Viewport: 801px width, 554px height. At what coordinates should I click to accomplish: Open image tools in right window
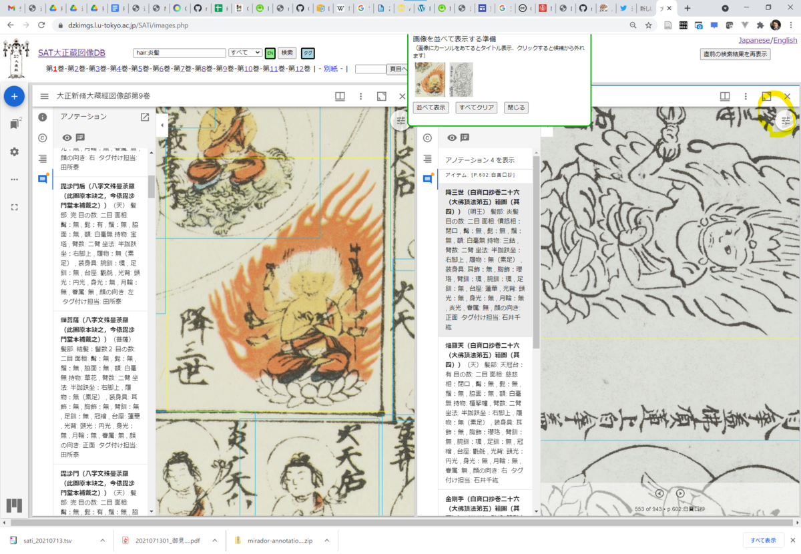click(x=785, y=121)
